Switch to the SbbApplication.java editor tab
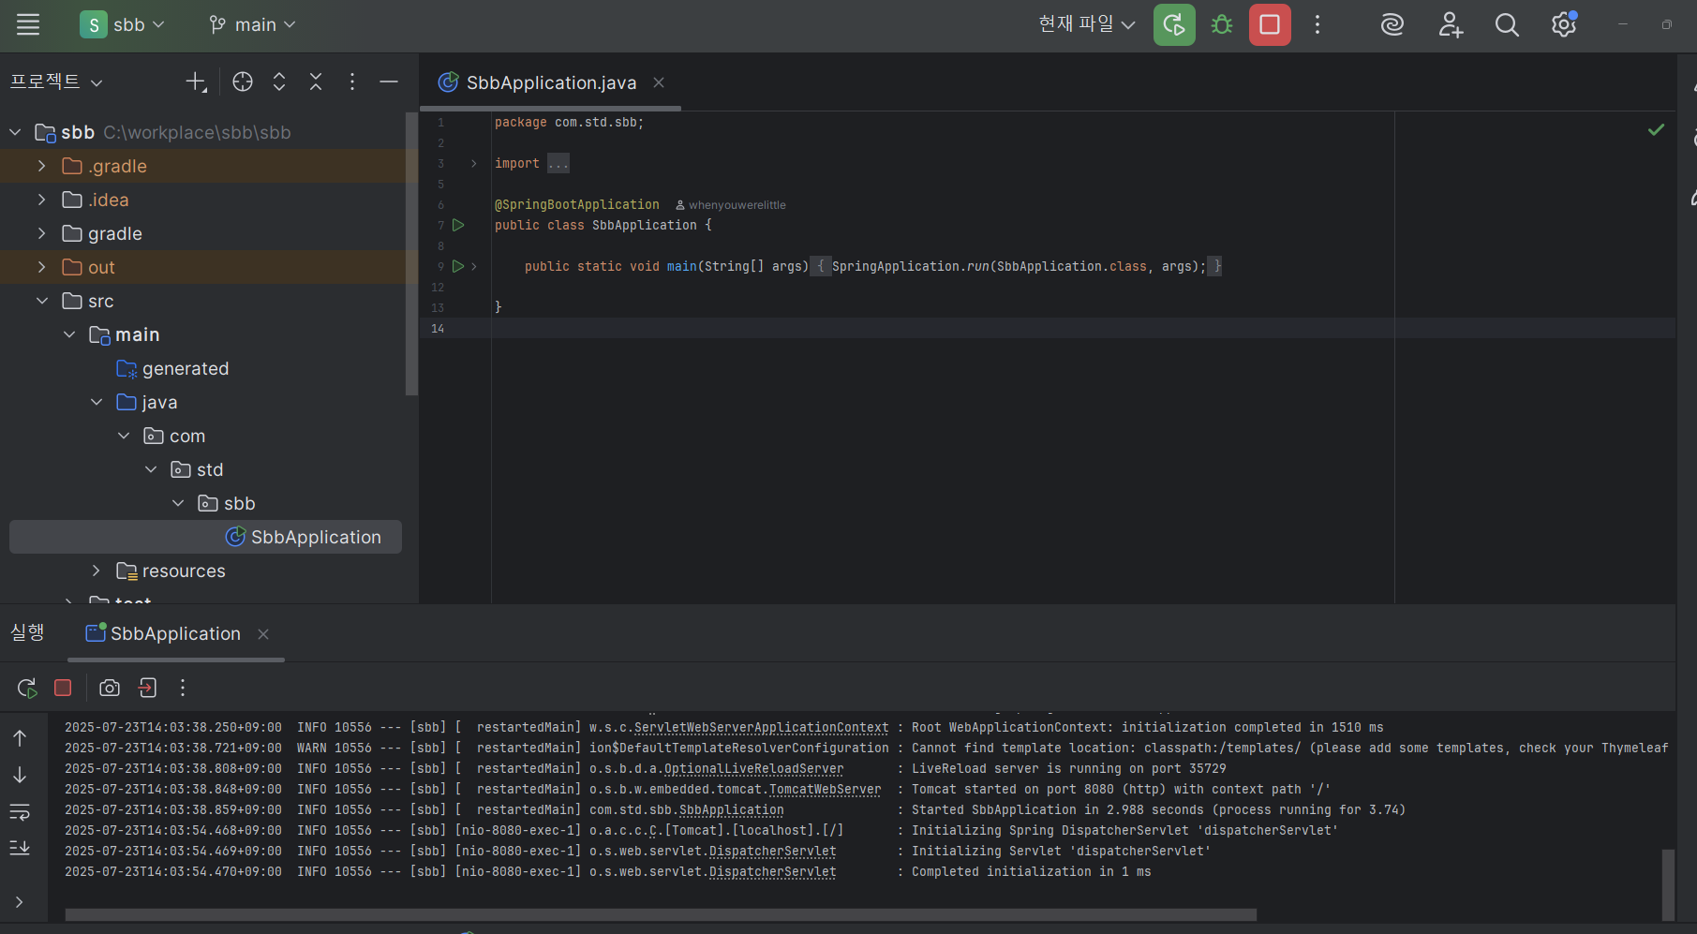The image size is (1697, 934). tap(551, 83)
